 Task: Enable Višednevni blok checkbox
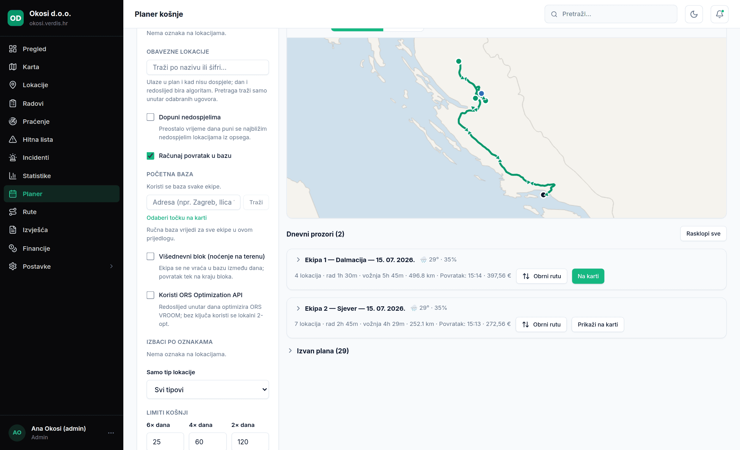click(151, 256)
